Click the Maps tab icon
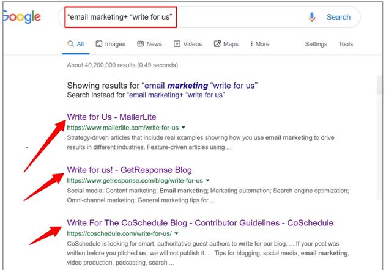The width and height of the screenshot is (386, 270). [217, 44]
